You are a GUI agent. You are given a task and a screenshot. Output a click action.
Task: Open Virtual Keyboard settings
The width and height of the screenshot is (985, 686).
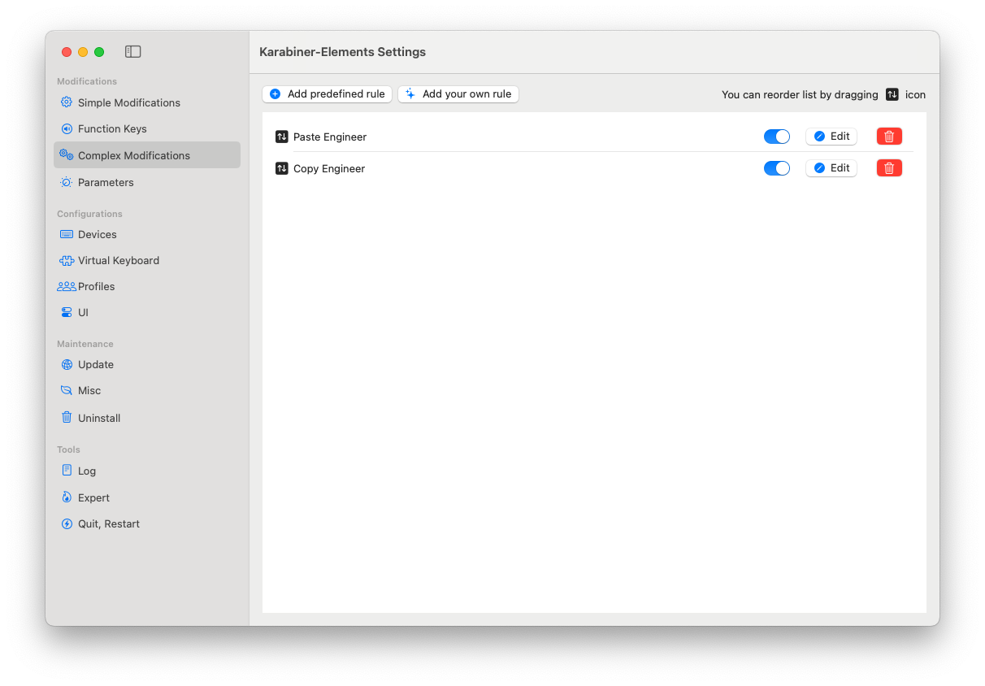pyautogui.click(x=147, y=260)
